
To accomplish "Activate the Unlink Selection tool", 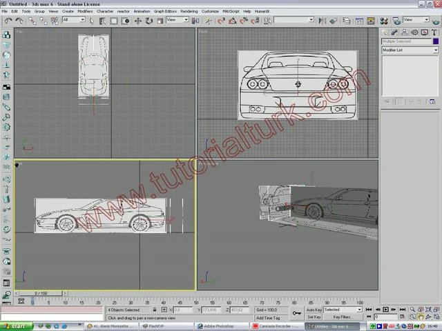I will pos(44,21).
